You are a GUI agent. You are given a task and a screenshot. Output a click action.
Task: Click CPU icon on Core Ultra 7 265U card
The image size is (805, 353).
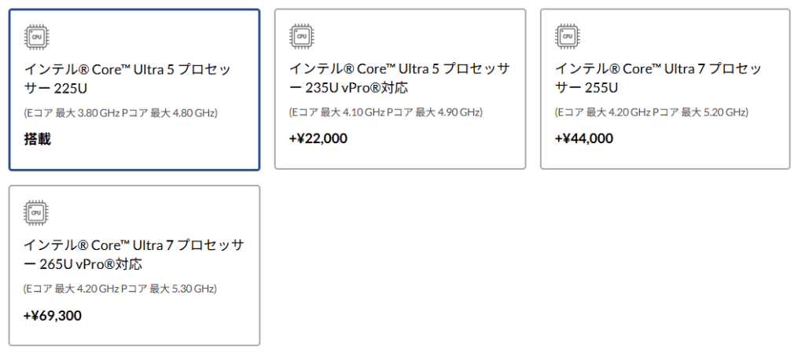tap(35, 212)
